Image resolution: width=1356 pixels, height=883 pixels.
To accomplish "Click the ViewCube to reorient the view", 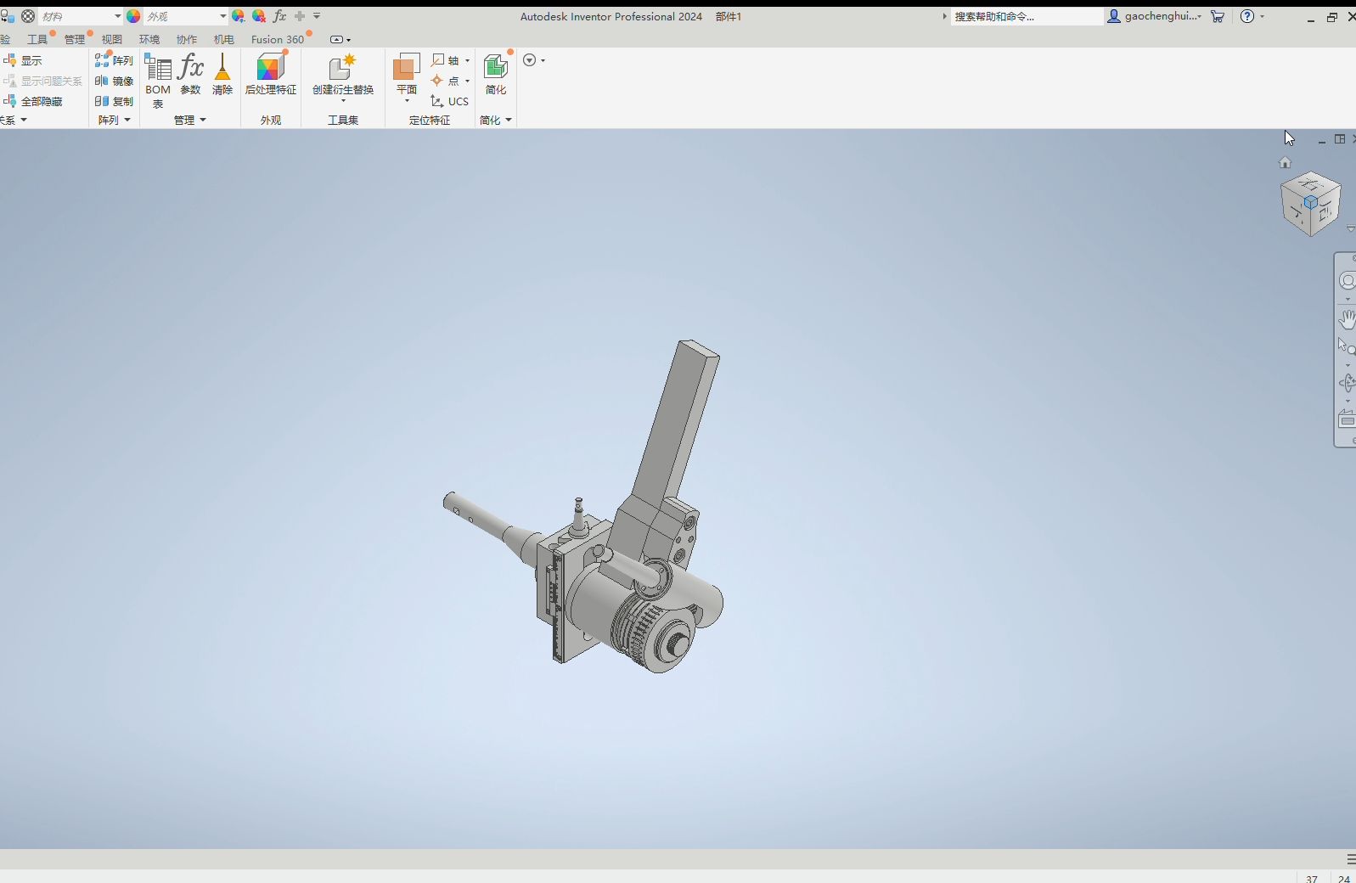I will coord(1310,204).
